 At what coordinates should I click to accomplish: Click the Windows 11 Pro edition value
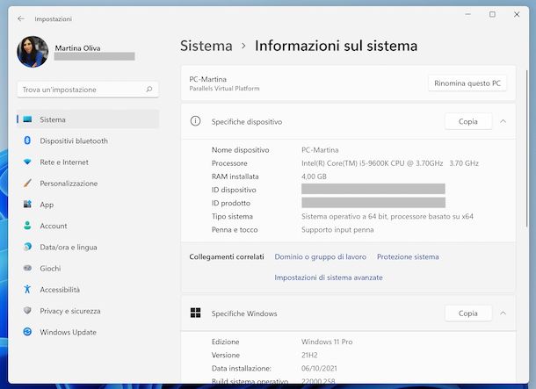[x=327, y=342]
